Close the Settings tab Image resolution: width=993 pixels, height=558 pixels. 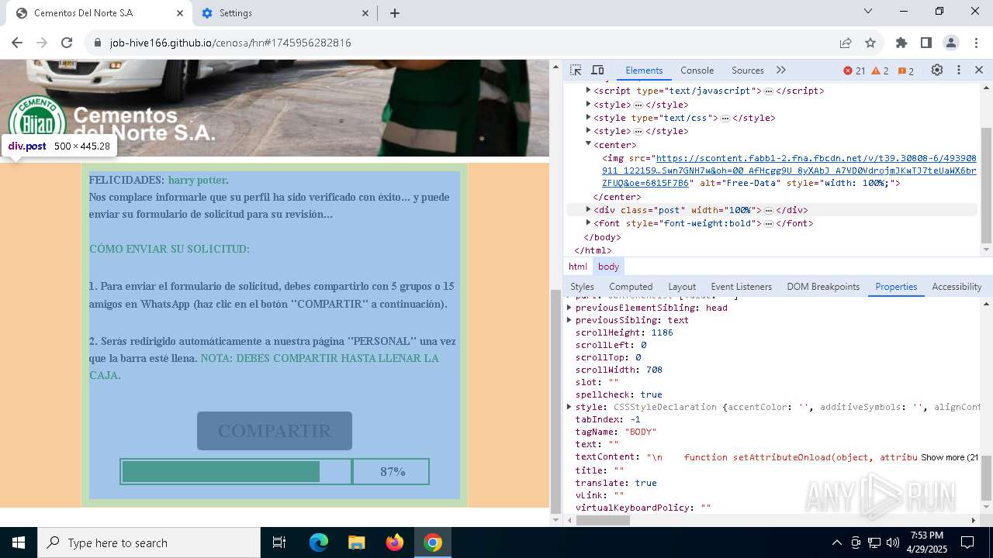point(366,13)
